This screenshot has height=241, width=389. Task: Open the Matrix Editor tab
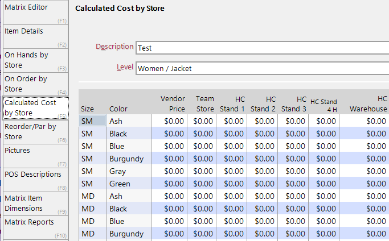click(35, 13)
